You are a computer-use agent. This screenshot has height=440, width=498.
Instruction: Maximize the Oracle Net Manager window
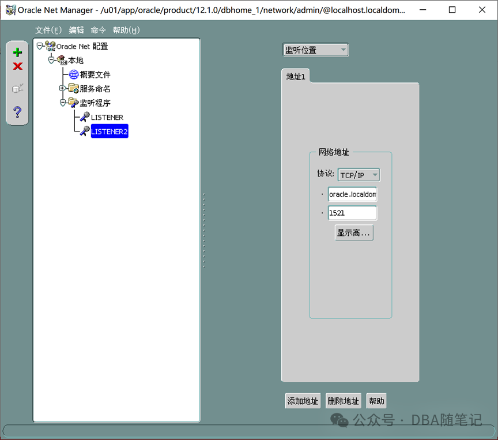452,10
